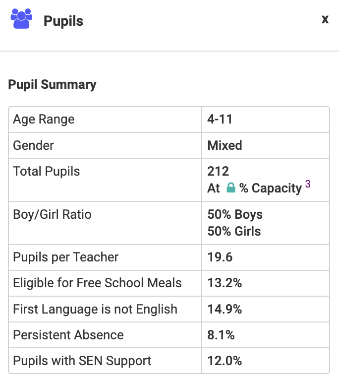Select the 50% Girls value
Screen dimensions: 339x382
click(x=234, y=231)
